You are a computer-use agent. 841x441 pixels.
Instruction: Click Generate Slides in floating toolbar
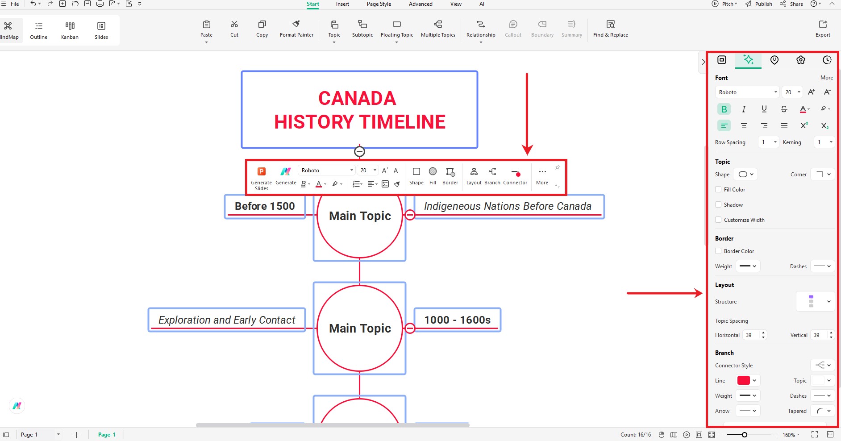point(262,179)
